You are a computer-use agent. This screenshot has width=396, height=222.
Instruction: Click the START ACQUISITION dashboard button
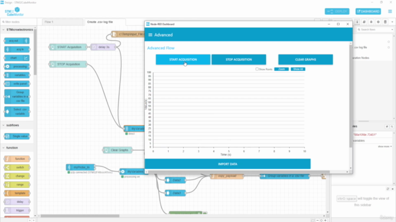183,59
